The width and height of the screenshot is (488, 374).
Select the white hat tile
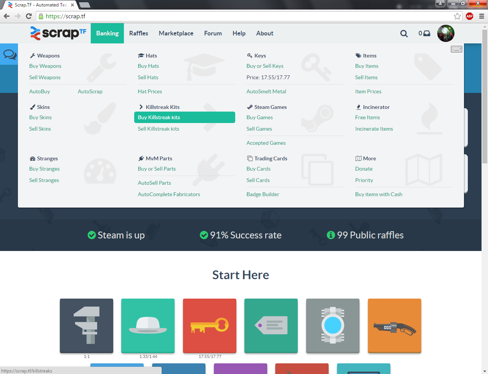click(148, 326)
